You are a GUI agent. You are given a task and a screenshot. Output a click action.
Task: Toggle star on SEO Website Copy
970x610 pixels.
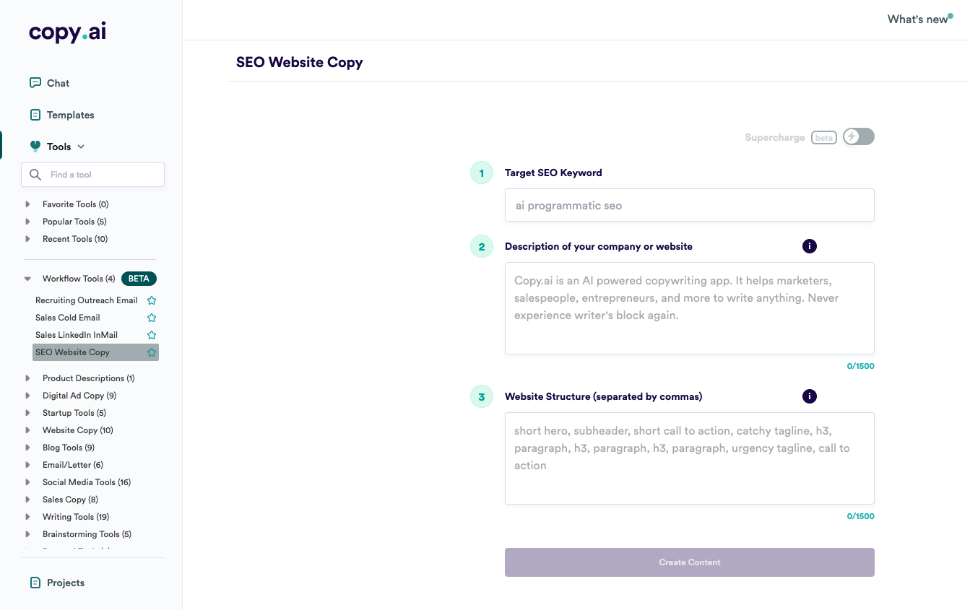click(x=152, y=352)
